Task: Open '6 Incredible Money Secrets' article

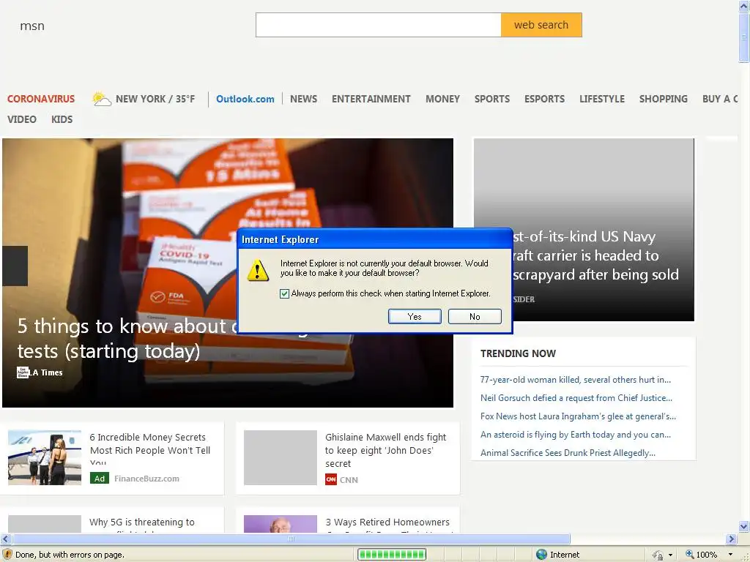Action: coord(149,450)
